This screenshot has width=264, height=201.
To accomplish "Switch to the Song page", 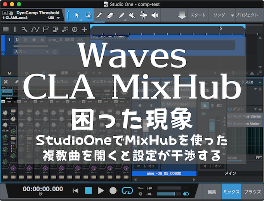I will 219,15.
